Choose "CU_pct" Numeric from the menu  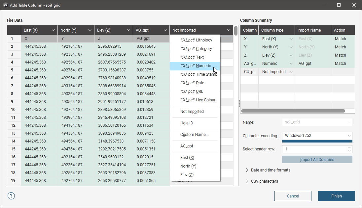pos(195,66)
